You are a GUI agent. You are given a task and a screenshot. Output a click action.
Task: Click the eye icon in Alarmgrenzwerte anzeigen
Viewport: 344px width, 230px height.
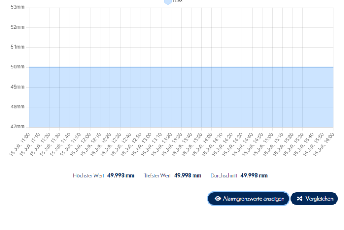coord(218,199)
